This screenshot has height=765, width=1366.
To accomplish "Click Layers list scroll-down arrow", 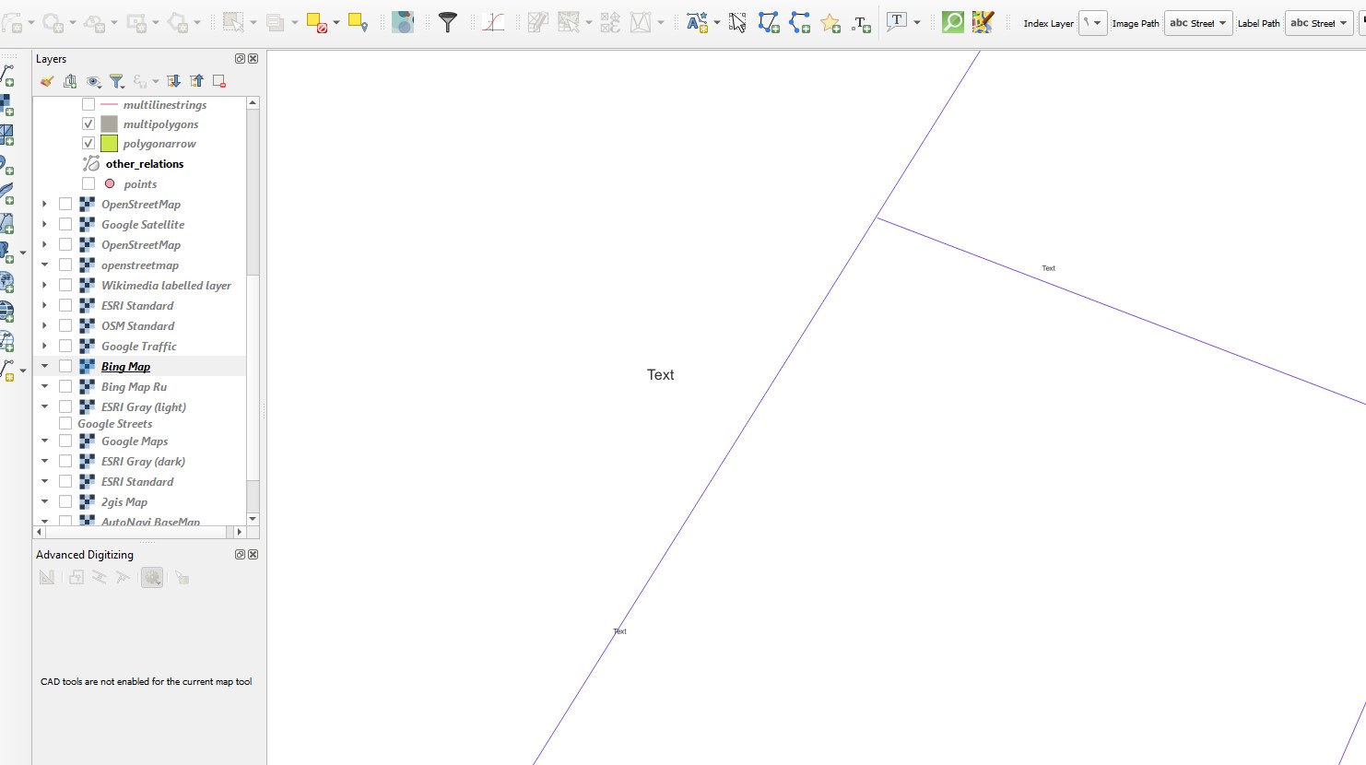I will (x=253, y=519).
